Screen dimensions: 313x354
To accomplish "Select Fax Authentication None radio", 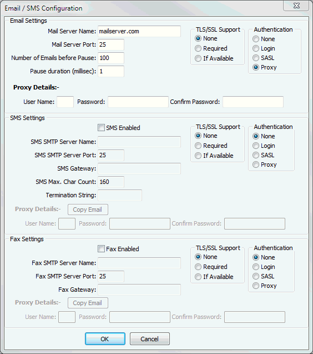I will (x=256, y=257).
